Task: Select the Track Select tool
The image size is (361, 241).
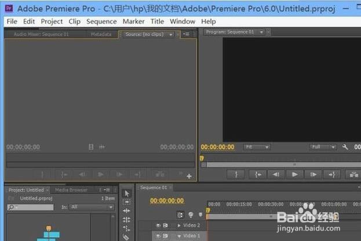Action: tap(126, 202)
